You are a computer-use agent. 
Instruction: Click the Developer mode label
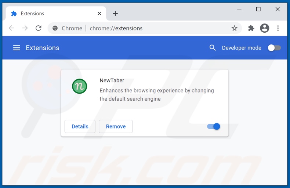tap(242, 48)
